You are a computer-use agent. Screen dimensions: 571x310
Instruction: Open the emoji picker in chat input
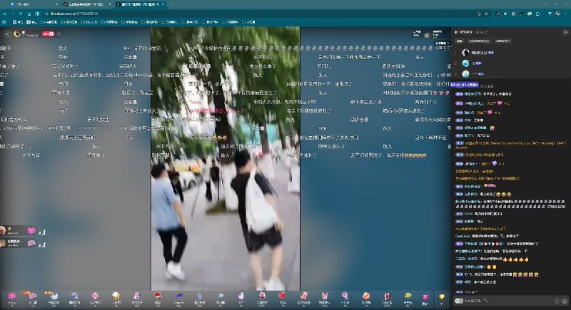(x=557, y=301)
